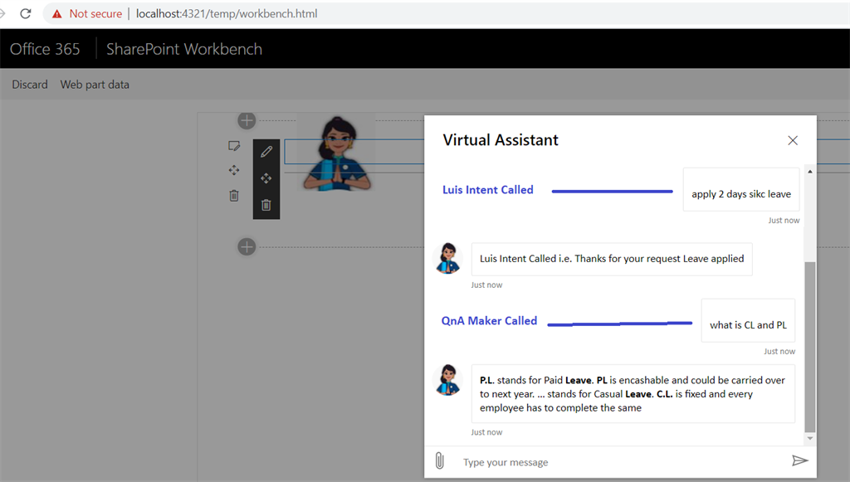Screen dimensions: 850x482
Task: Add a section with lower plus button
Action: click(x=247, y=247)
